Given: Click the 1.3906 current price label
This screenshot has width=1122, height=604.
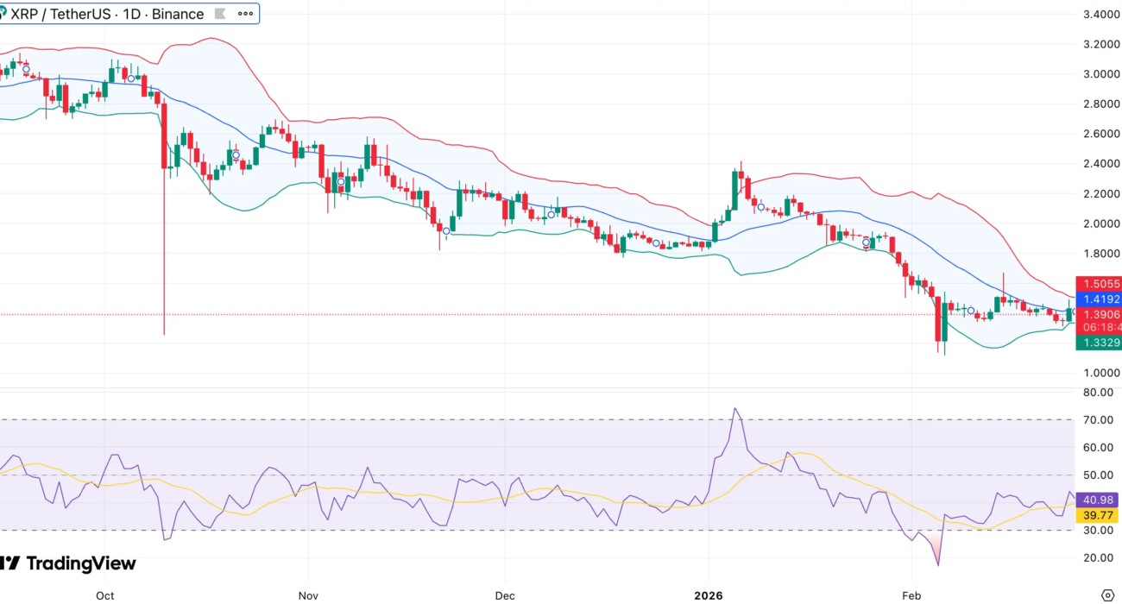Looking at the screenshot, I should click(x=1098, y=315).
